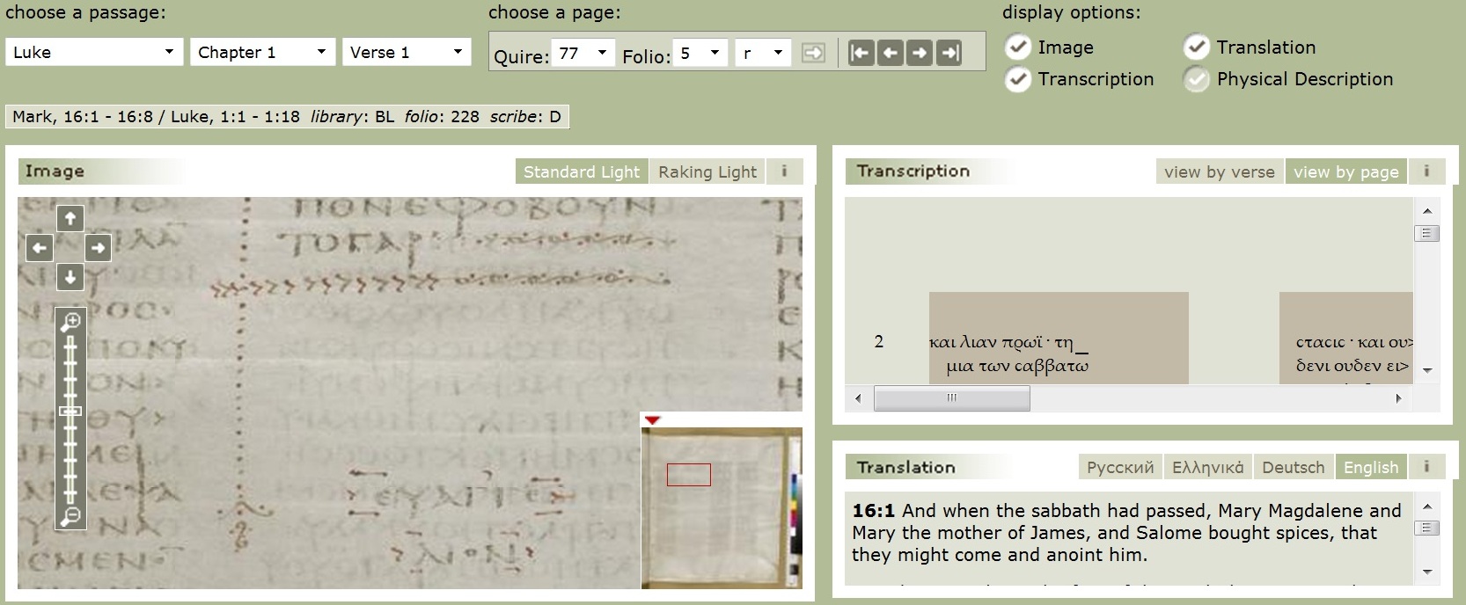Show the Deutsch translation
The height and width of the screenshot is (605, 1466).
(x=1293, y=467)
